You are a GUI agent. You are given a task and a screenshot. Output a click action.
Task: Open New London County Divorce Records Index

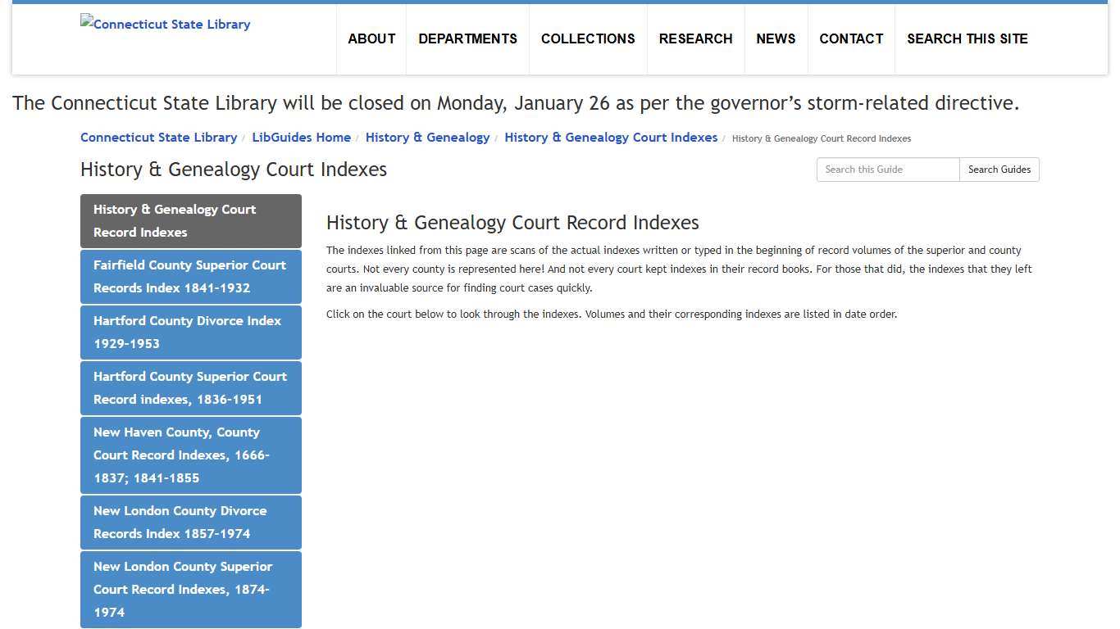[190, 522]
